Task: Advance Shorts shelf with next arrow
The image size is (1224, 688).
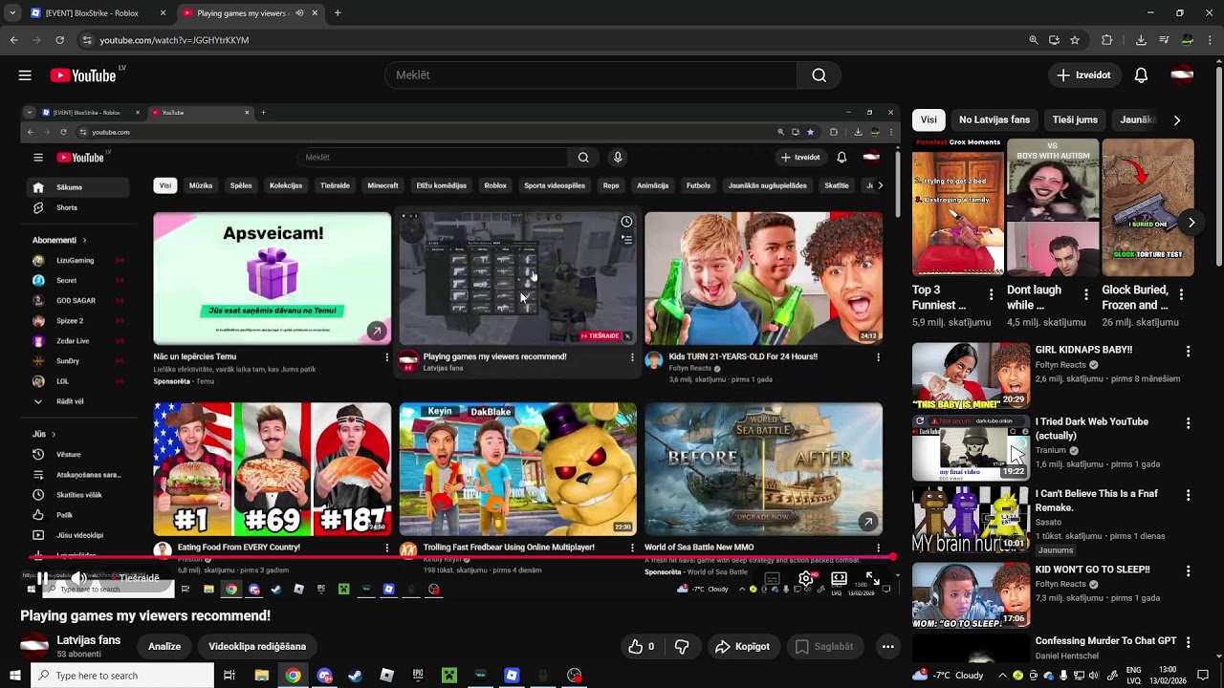Action: pos(1191,223)
